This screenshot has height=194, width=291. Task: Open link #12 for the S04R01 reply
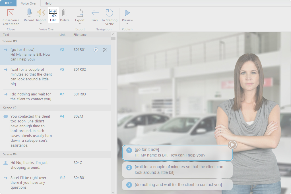62,178
